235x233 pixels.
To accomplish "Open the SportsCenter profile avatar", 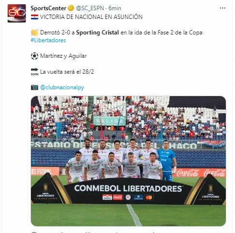I will pos(16,13).
